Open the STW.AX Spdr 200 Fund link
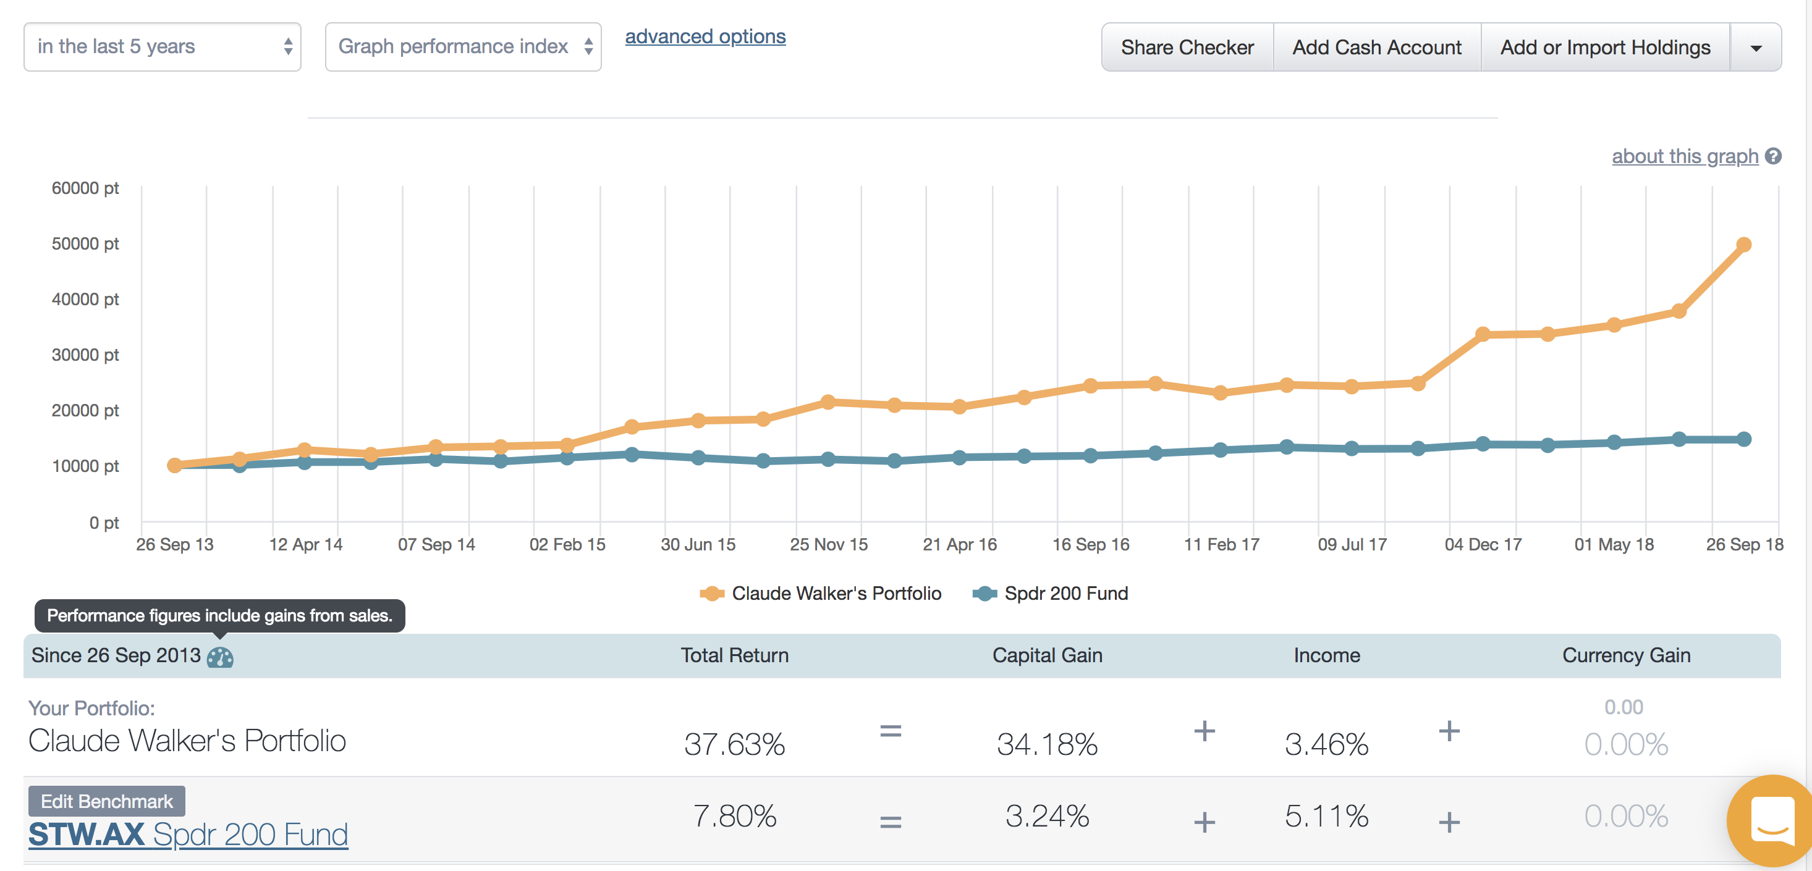The image size is (1812, 871). [188, 835]
